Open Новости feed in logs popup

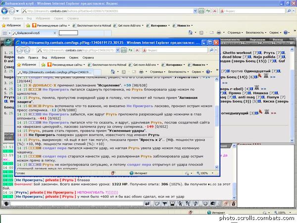coord(198,64)
